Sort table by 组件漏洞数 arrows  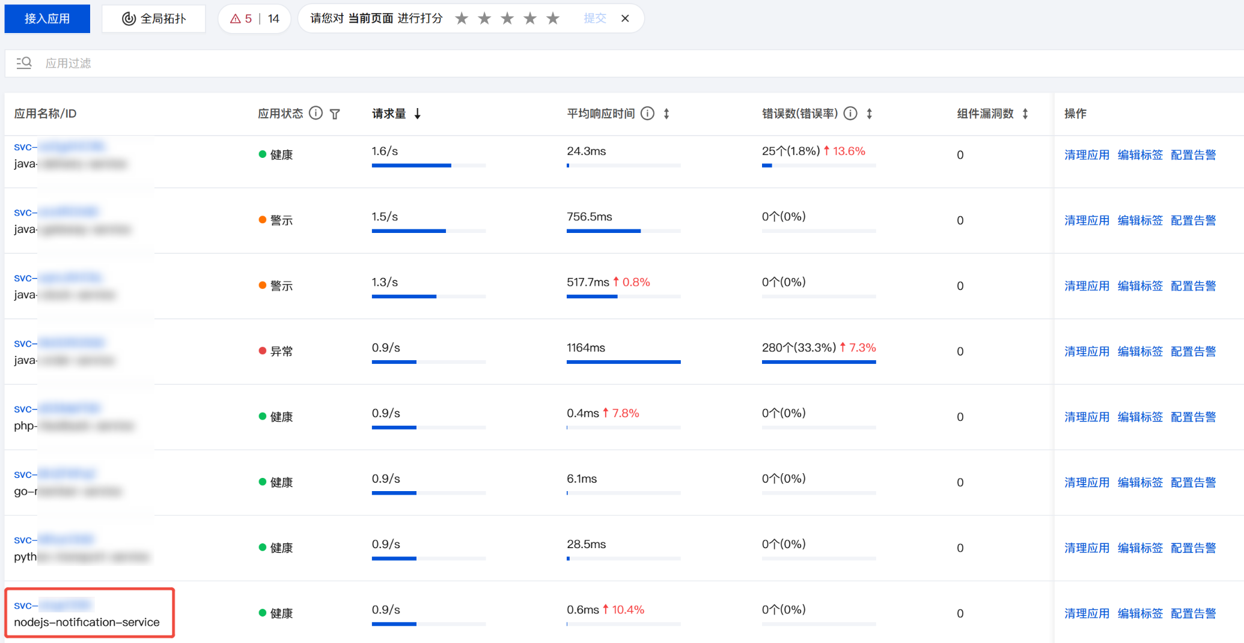tap(1025, 114)
